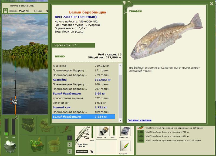The width and height of the screenshot is (216, 156).
Task: Click the arrow icon beside НАСТРОИТЬ
Action: 92,152
